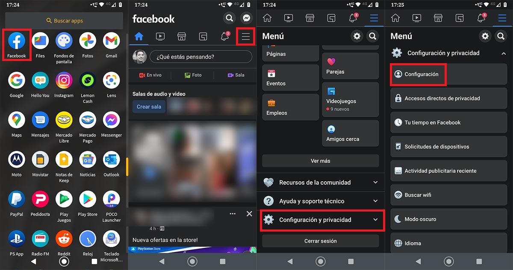
Task: Dismiss the sponsored post with X
Action: 249,214
